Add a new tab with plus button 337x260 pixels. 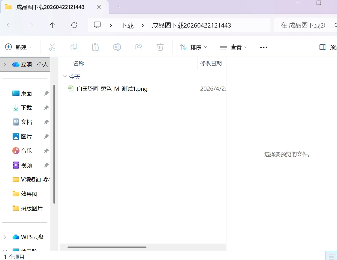click(119, 7)
